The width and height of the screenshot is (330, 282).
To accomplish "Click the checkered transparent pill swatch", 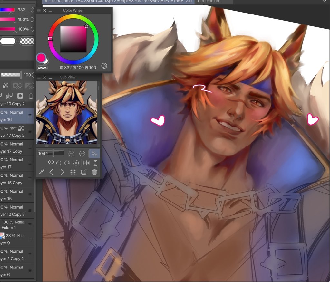I will [27, 41].
